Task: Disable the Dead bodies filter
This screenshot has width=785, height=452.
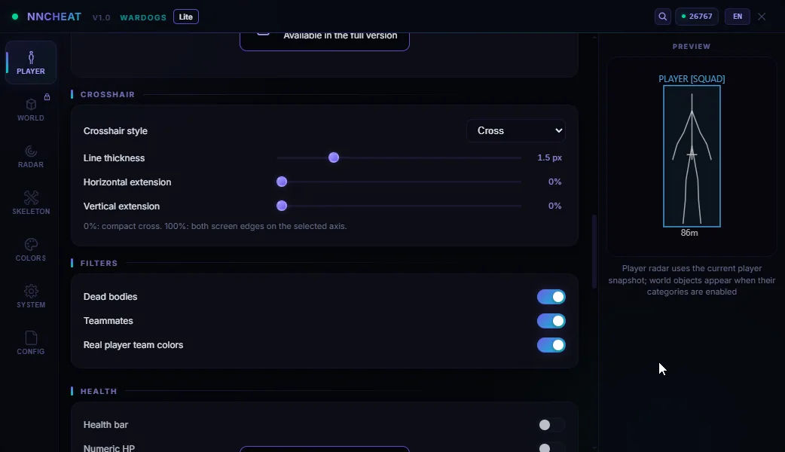Action: coord(551,297)
